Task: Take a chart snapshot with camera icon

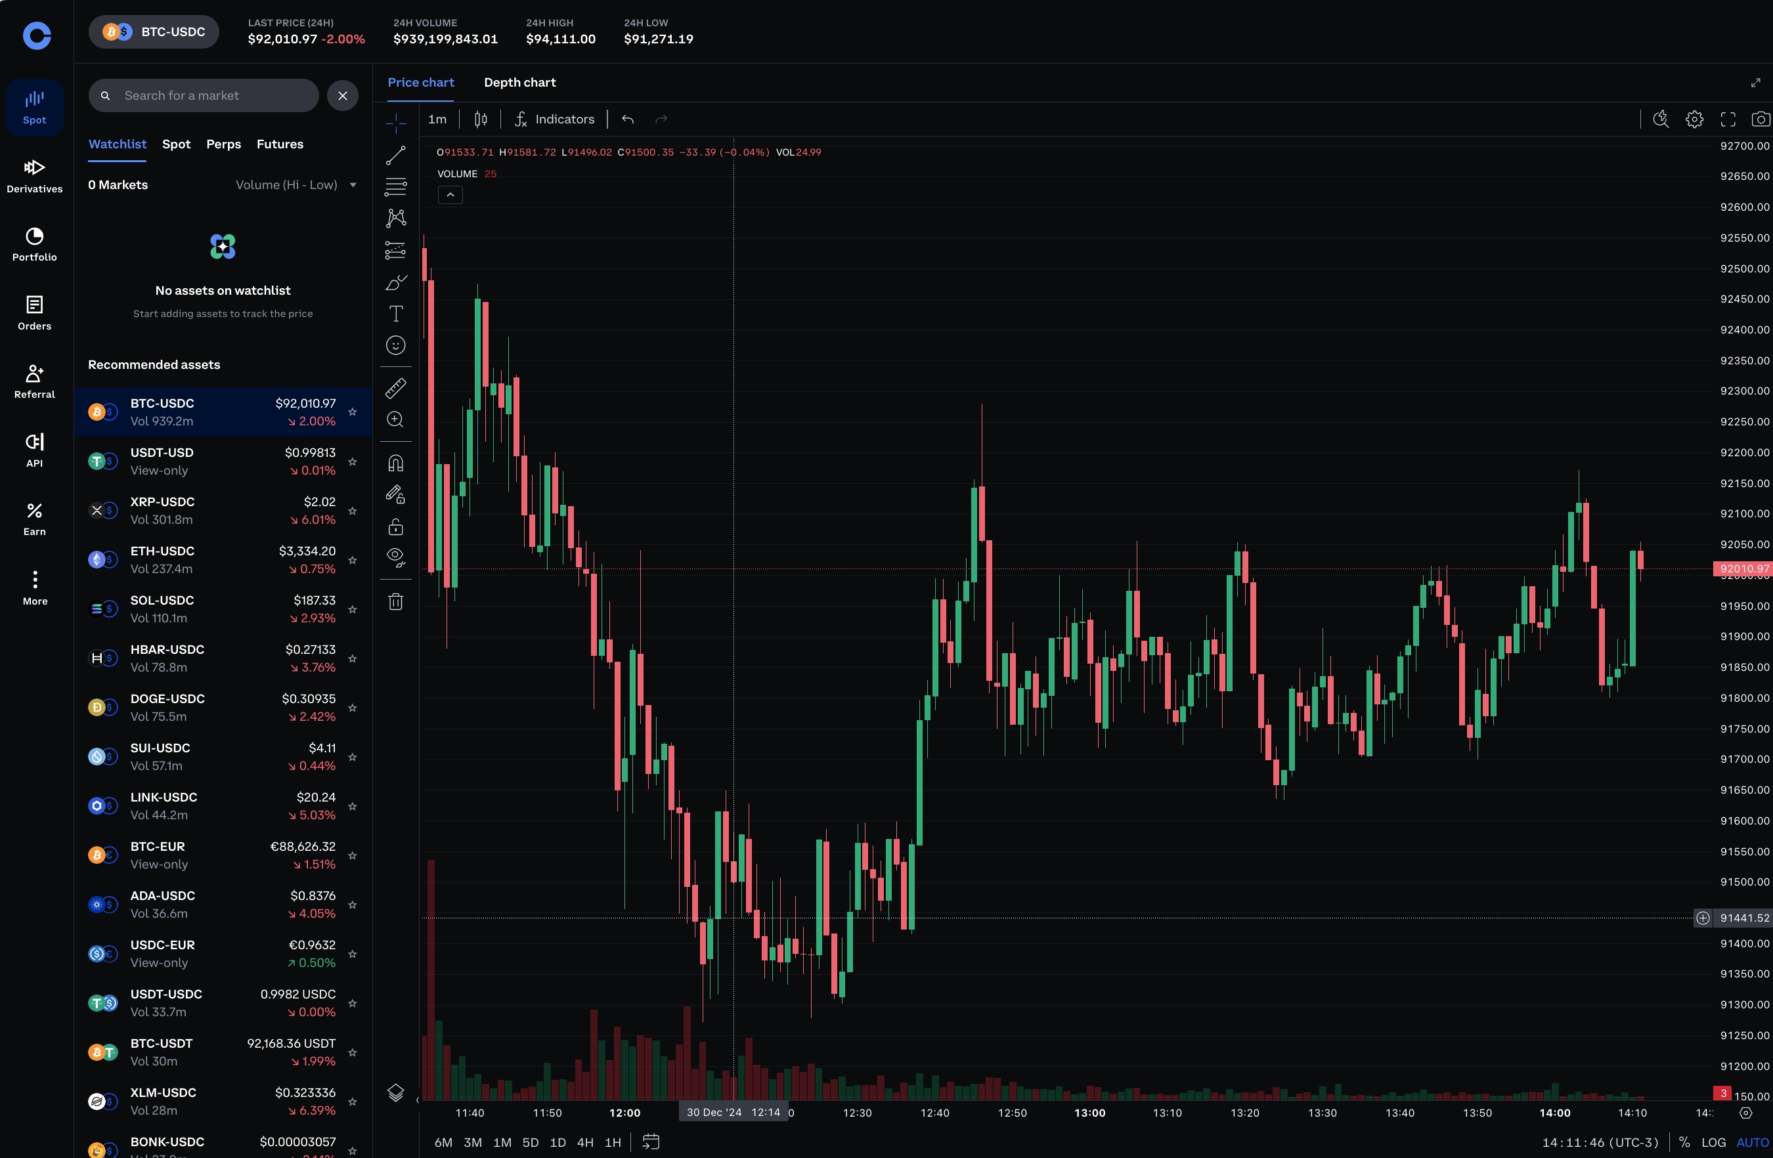Action: click(x=1760, y=119)
